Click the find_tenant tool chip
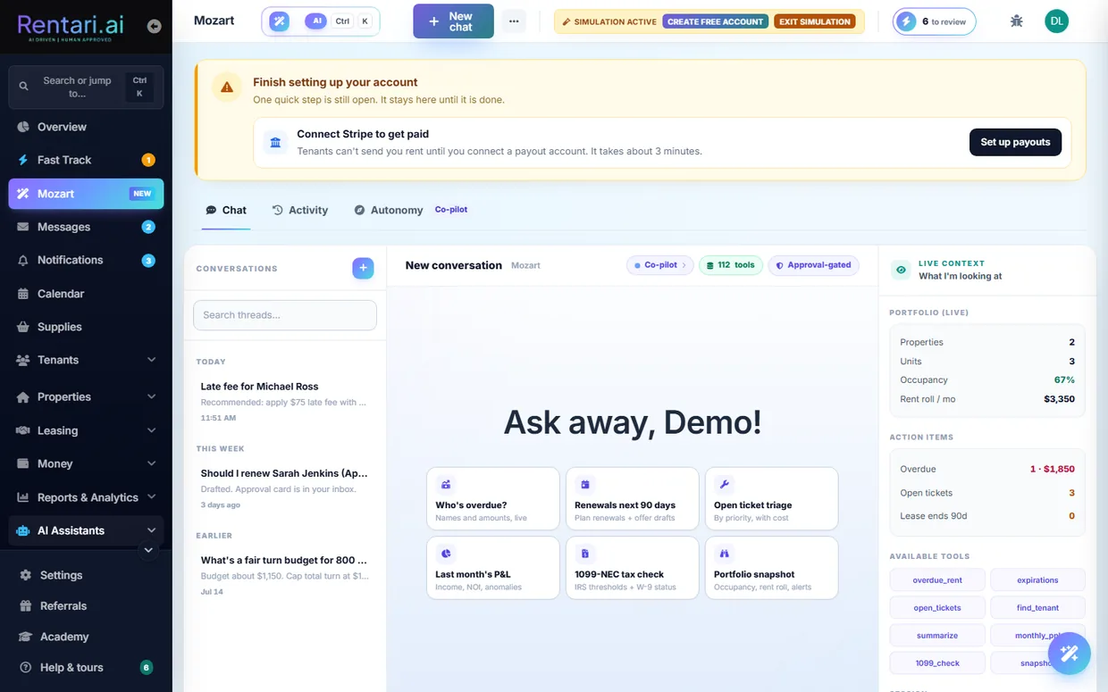This screenshot has height=692, width=1108. click(x=1037, y=608)
